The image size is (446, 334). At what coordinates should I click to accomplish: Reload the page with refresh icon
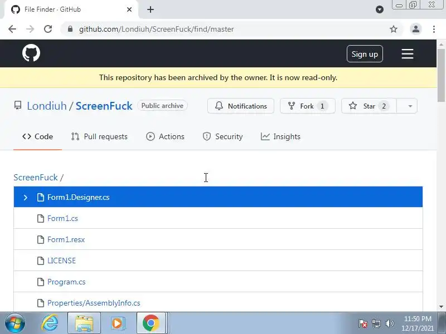(x=48, y=29)
